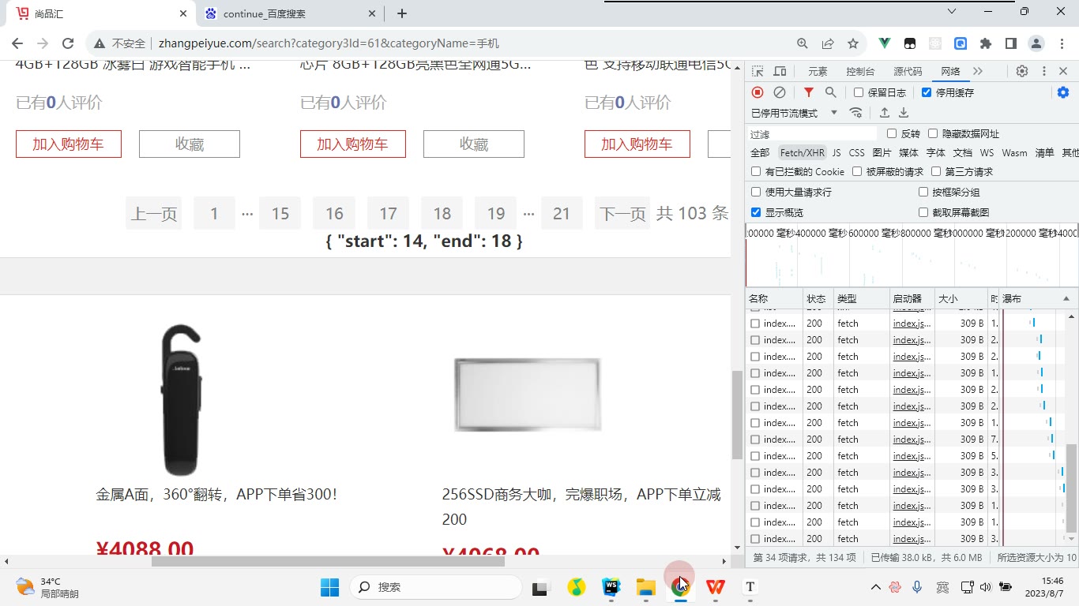Open the network search magnifier
The height and width of the screenshot is (606, 1079).
coord(830,92)
